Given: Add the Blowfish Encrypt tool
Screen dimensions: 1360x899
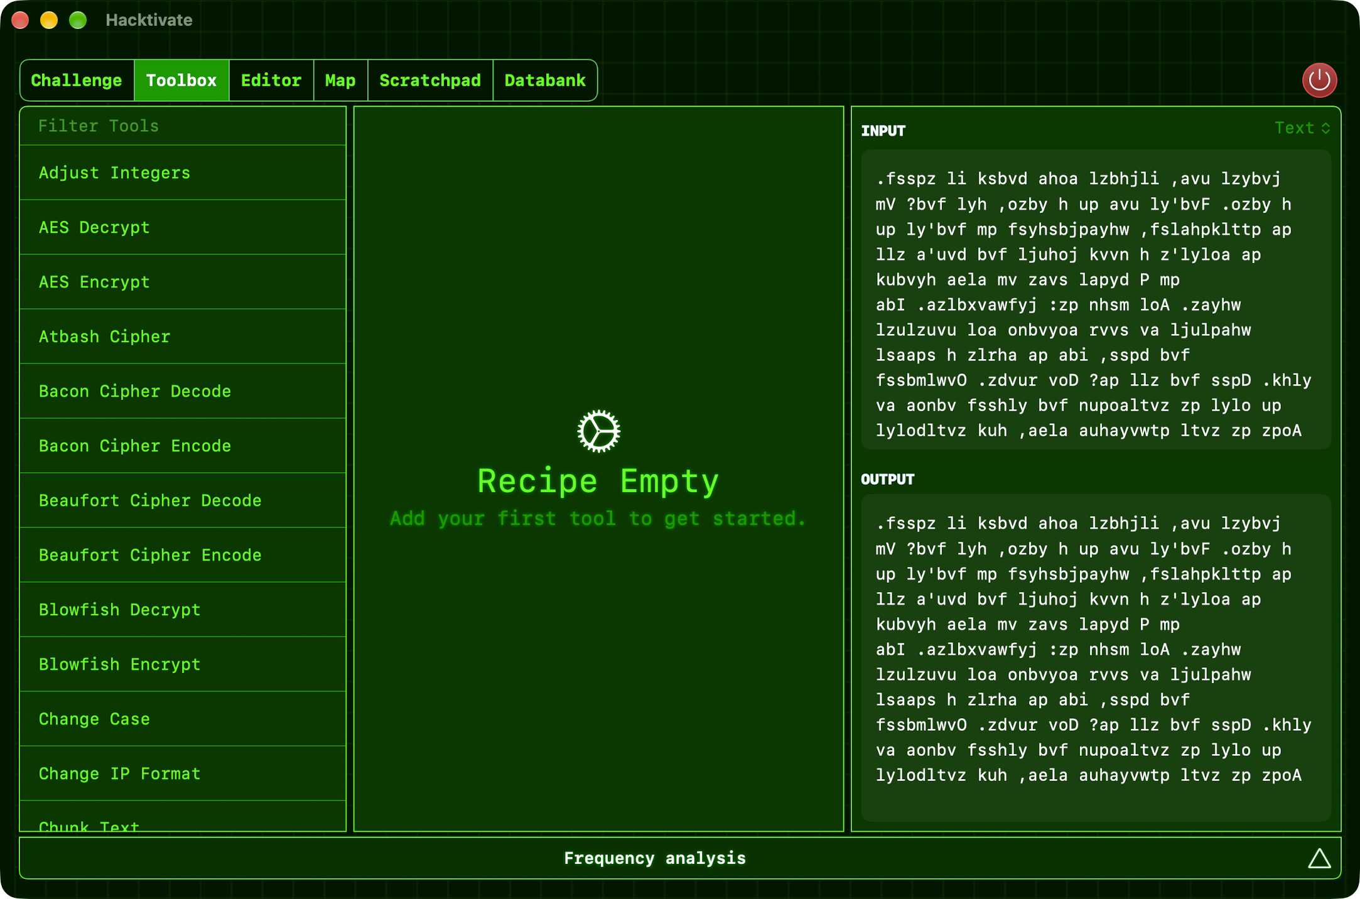Looking at the screenshot, I should pyautogui.click(x=183, y=664).
